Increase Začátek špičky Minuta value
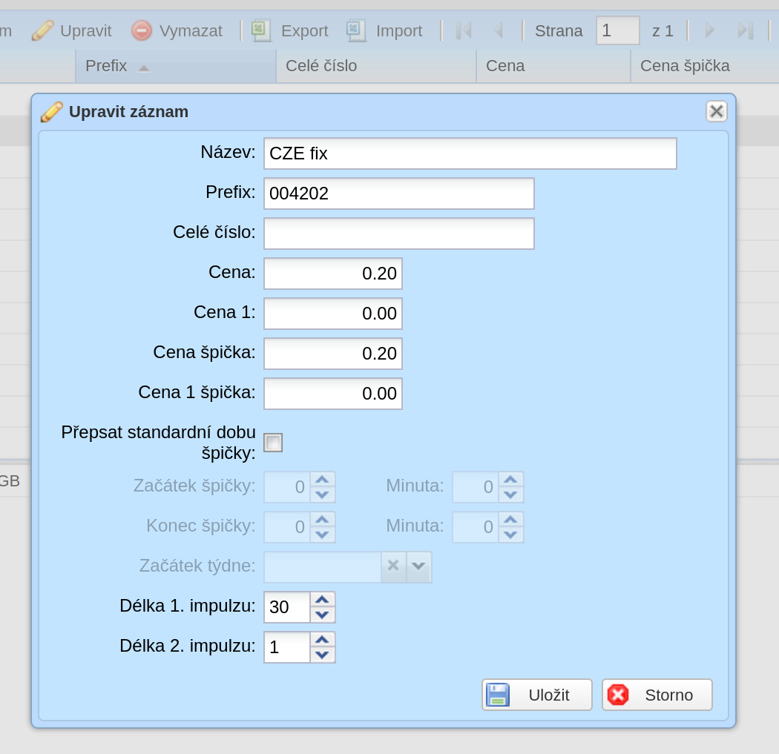779x754 pixels. coord(511,480)
